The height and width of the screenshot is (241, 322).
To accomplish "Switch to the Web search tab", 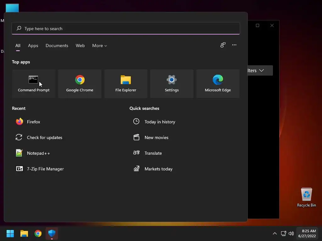I will (80, 46).
